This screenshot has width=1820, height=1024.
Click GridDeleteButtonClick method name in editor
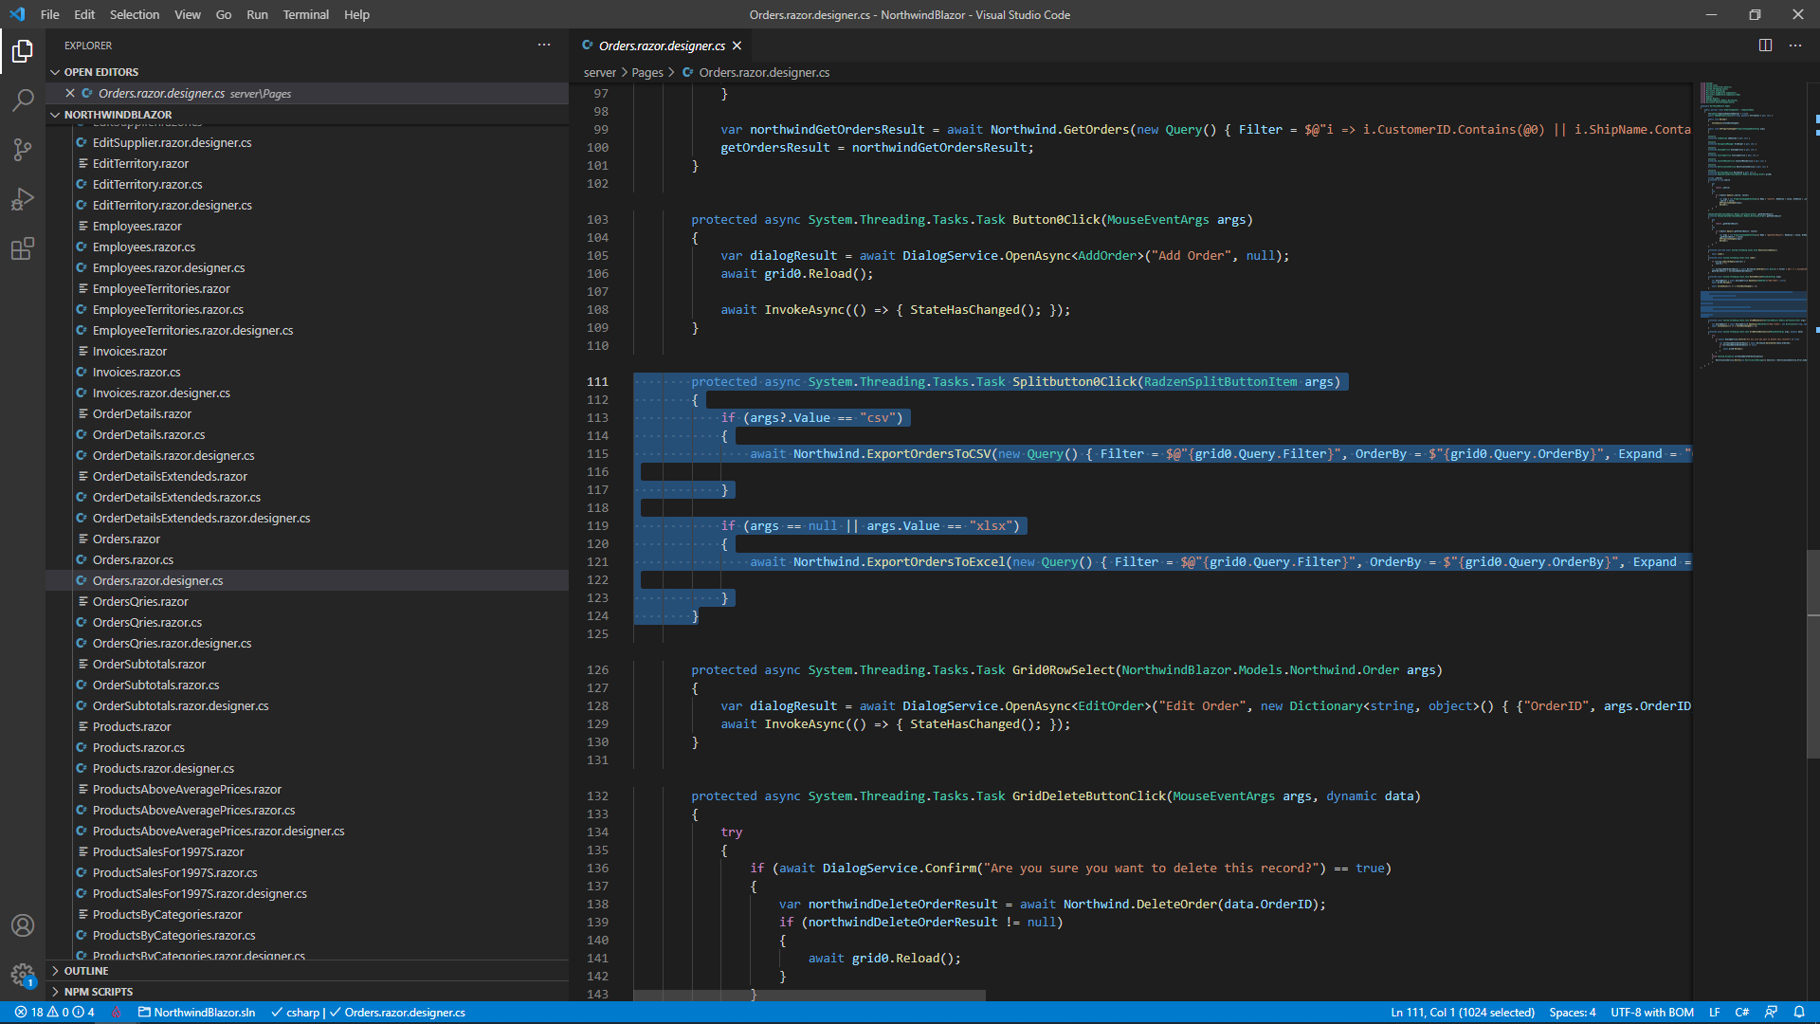click(1088, 795)
